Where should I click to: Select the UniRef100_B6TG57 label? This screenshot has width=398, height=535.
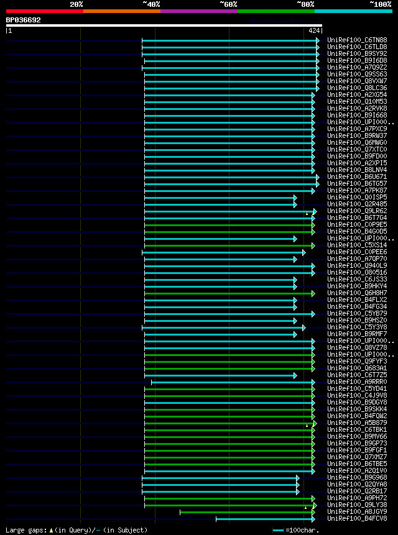[x=357, y=183]
